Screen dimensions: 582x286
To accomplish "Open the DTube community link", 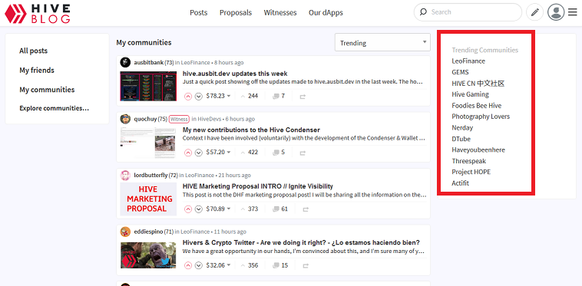I will (x=461, y=139).
